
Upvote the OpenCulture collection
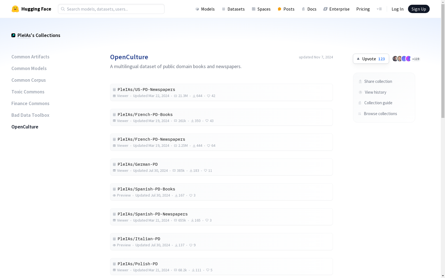[x=371, y=59]
